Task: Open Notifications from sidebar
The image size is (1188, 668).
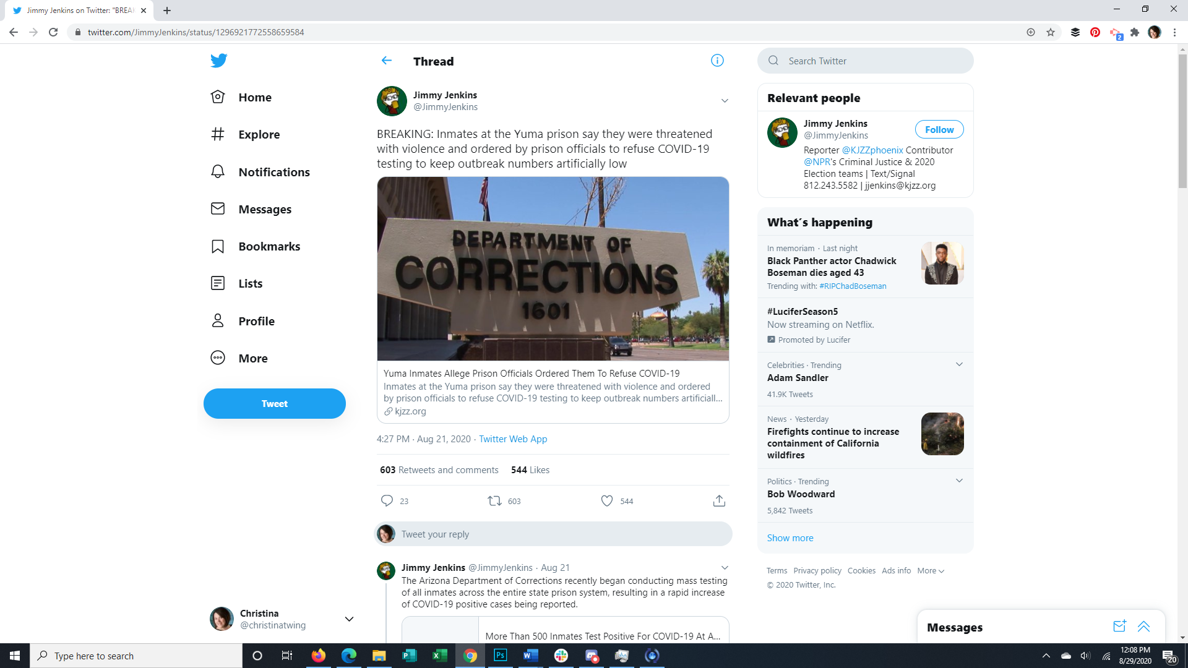Action: tap(273, 172)
